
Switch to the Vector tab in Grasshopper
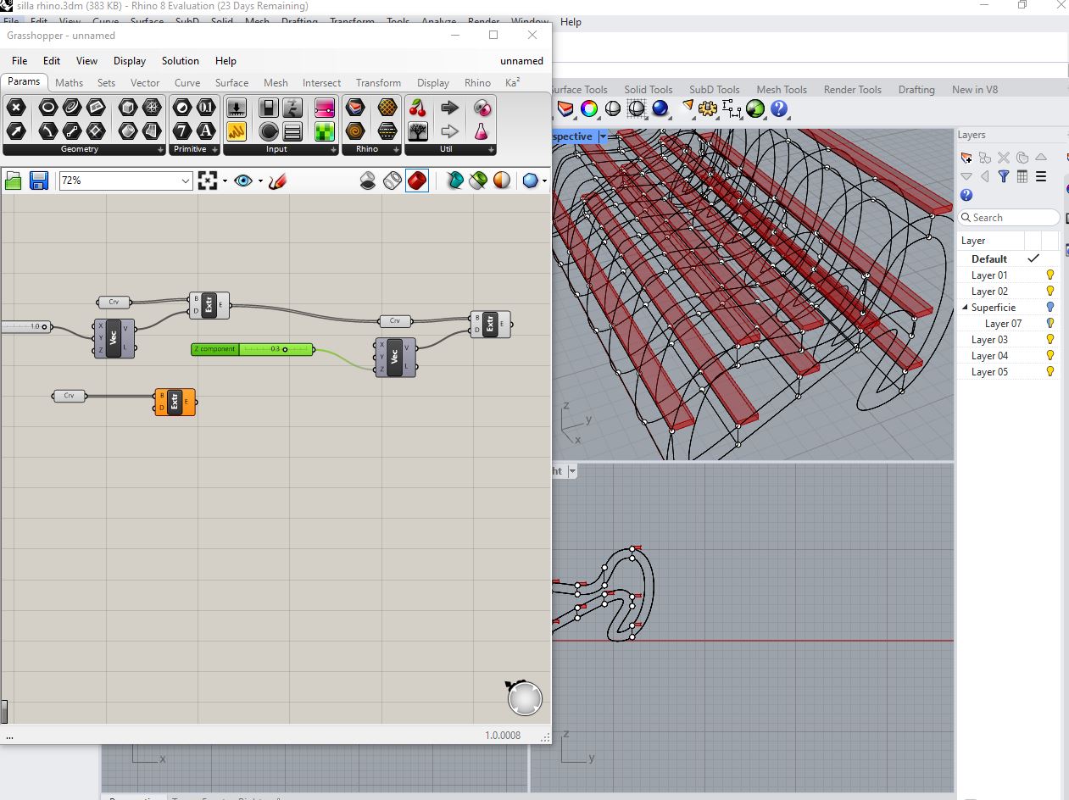[x=145, y=83]
